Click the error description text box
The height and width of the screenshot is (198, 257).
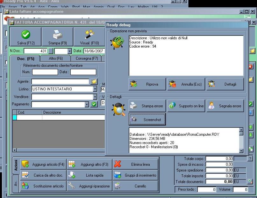(186, 56)
